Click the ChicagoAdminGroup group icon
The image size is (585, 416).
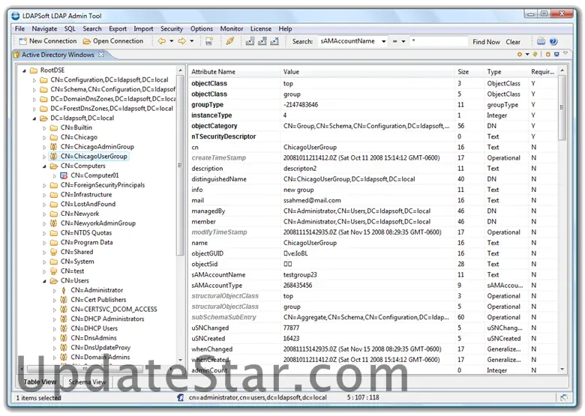pos(53,147)
